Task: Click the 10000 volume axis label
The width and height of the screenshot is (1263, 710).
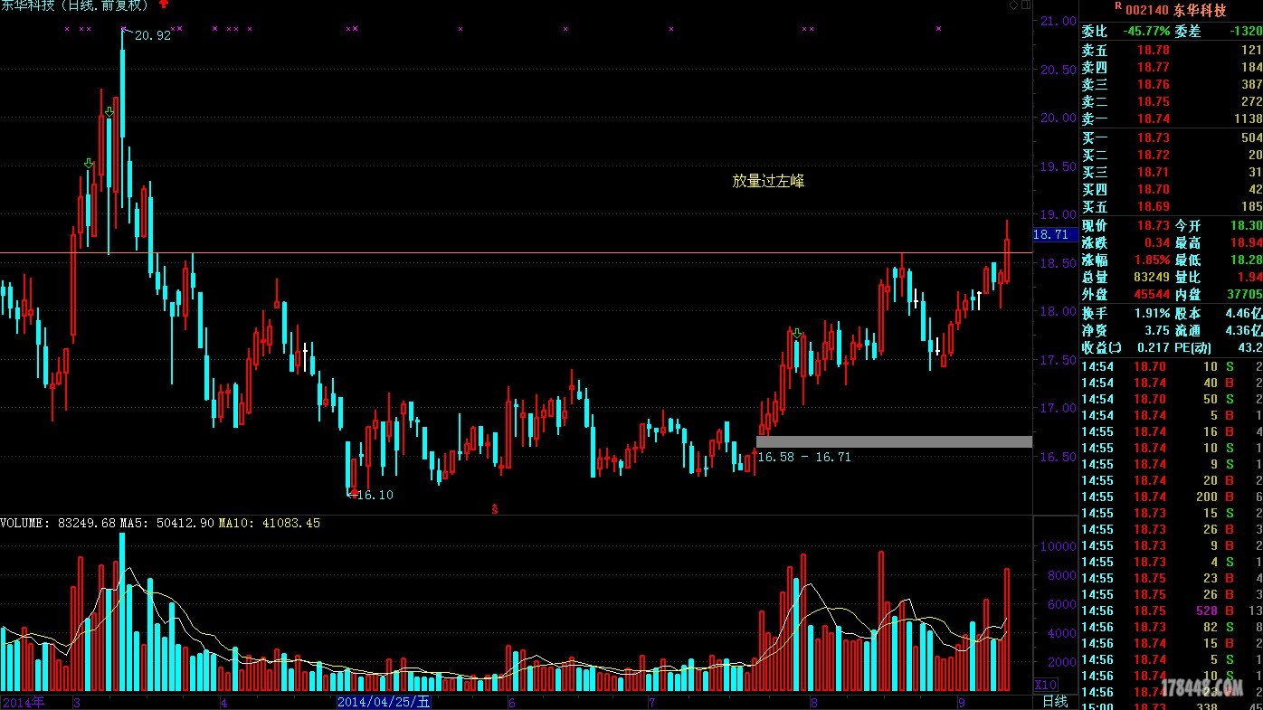Action: click(1059, 547)
